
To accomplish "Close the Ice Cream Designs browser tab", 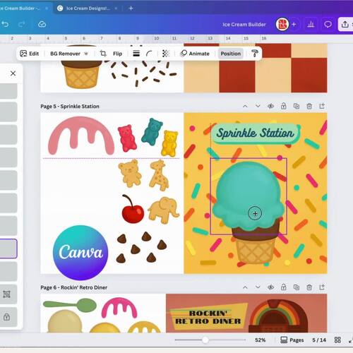I will pos(116,8).
